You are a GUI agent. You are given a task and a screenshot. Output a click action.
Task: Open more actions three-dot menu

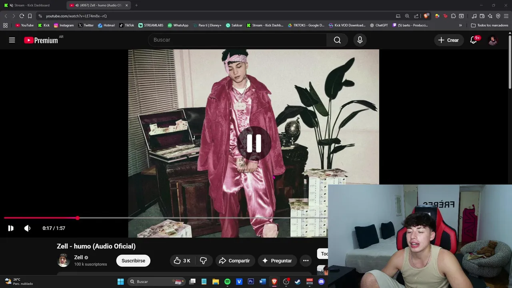coord(306,261)
